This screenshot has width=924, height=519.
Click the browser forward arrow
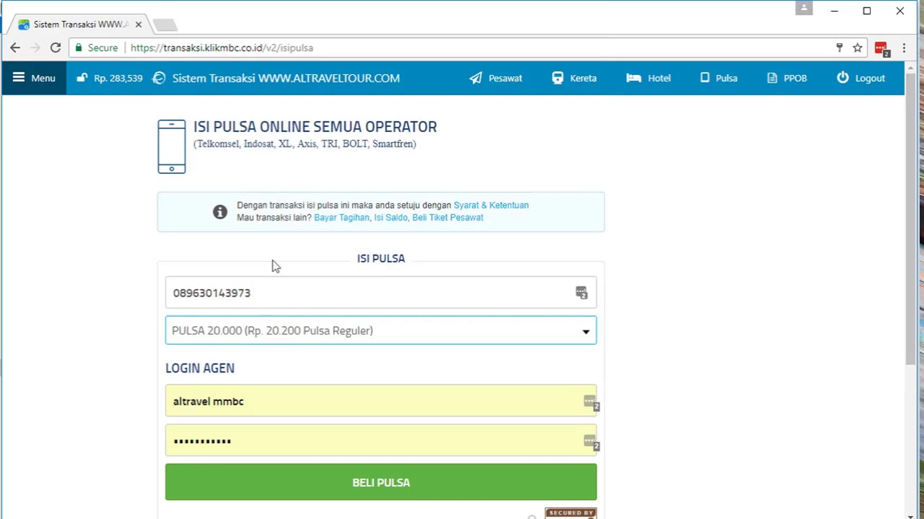tap(35, 48)
